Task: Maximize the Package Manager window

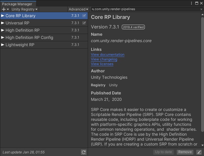Action: 197,3
